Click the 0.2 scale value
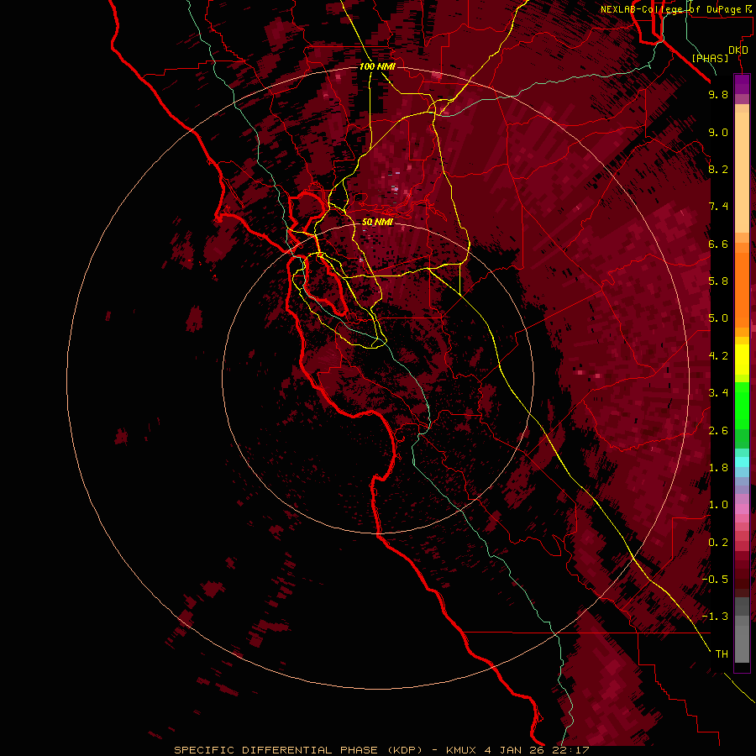 click(718, 543)
